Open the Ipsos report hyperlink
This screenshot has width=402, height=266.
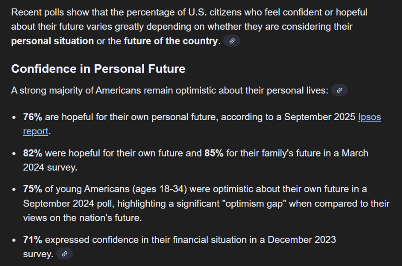tap(369, 117)
